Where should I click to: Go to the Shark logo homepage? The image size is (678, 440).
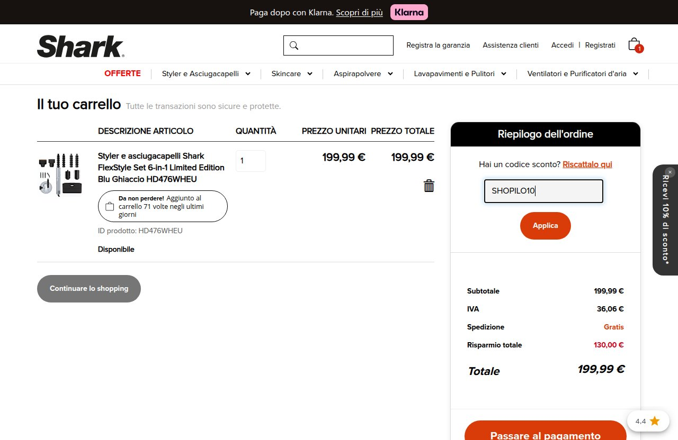point(81,46)
